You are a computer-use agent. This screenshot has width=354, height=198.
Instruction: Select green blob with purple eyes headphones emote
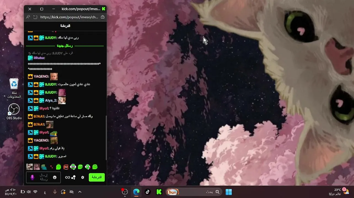click(73, 167)
